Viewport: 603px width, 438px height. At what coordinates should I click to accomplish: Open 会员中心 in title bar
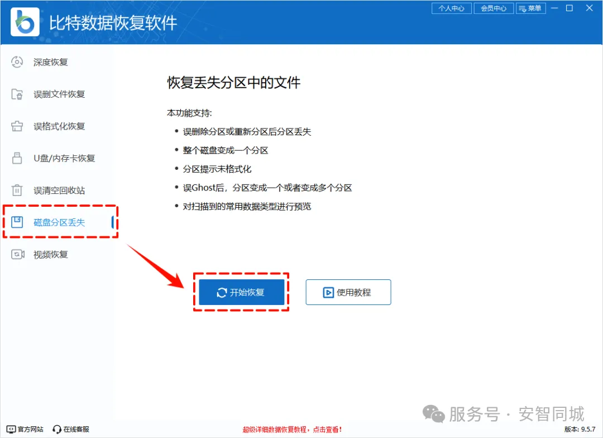click(494, 8)
